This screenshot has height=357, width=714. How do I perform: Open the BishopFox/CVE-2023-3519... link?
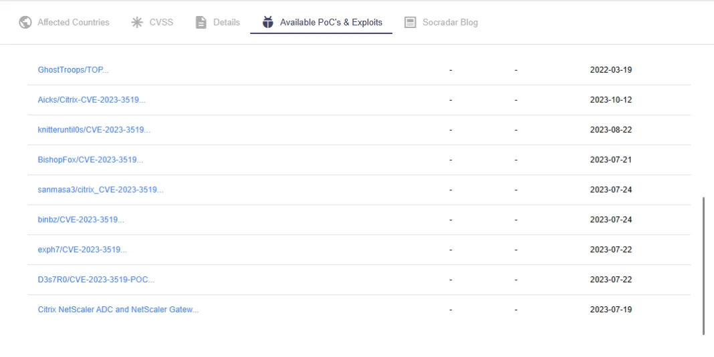pyautogui.click(x=90, y=160)
